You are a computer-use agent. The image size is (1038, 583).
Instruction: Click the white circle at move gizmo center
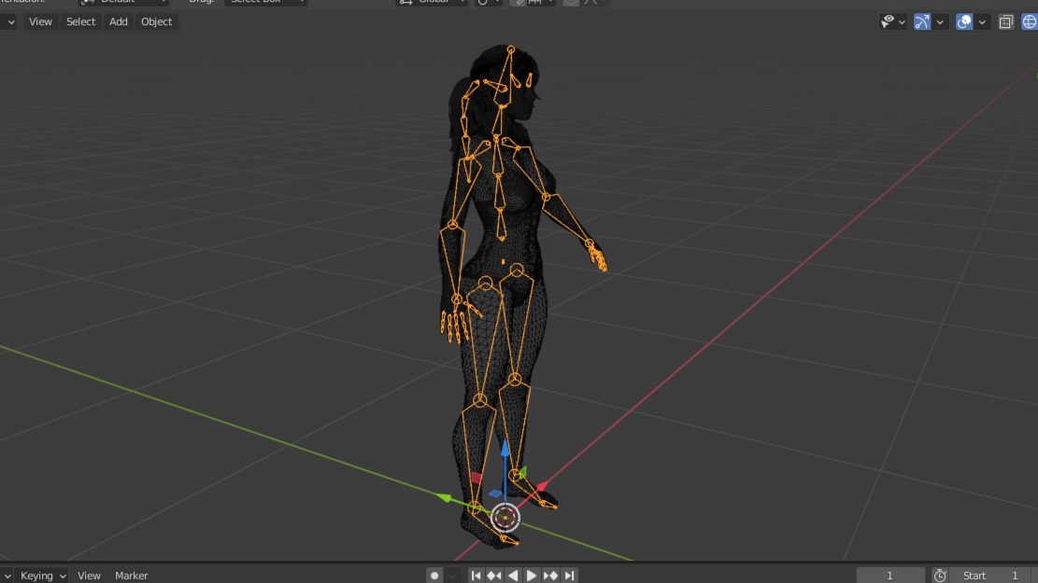(505, 518)
